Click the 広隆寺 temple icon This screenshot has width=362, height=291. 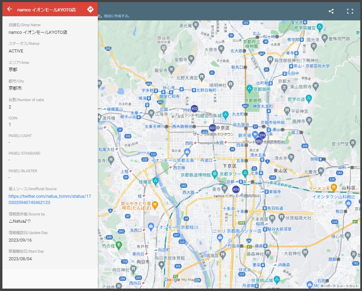point(151,114)
